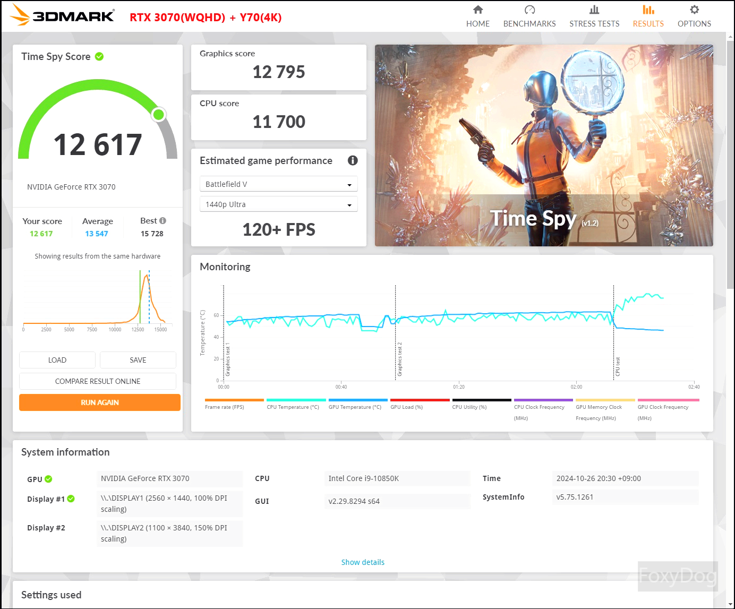Click the Benchmarks gauge icon

click(529, 10)
